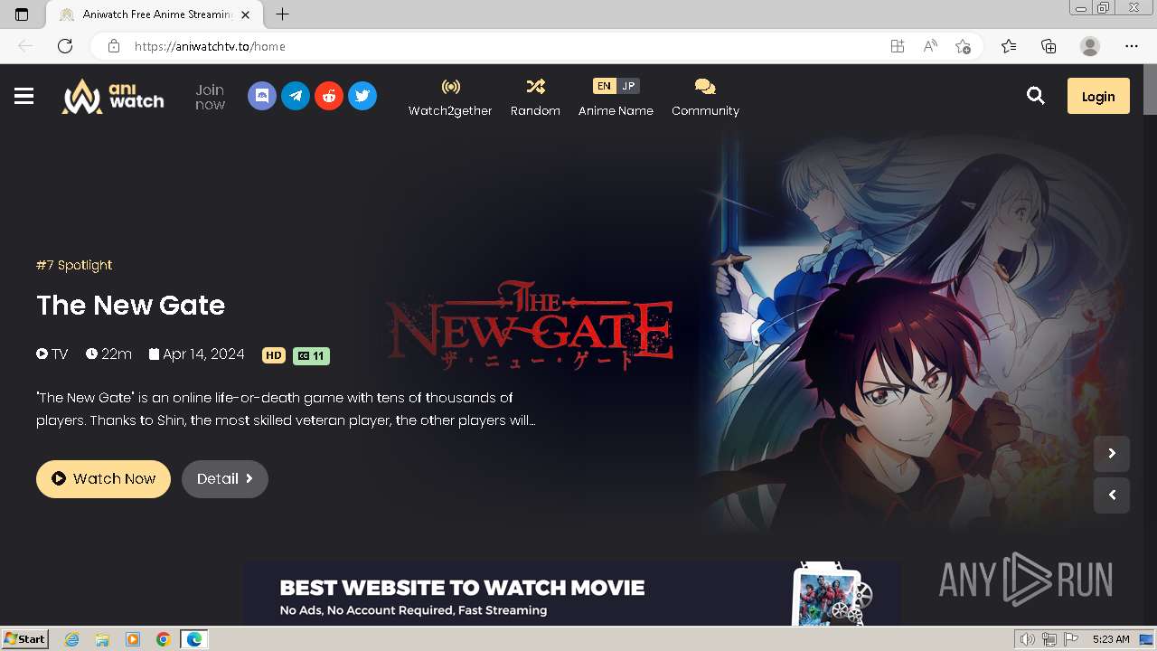Open browser Collections
Viewport: 1157px width, 651px height.
point(1049,46)
